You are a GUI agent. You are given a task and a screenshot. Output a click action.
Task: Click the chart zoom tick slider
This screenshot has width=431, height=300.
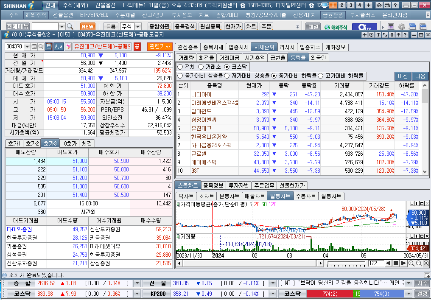click(x=346, y=264)
